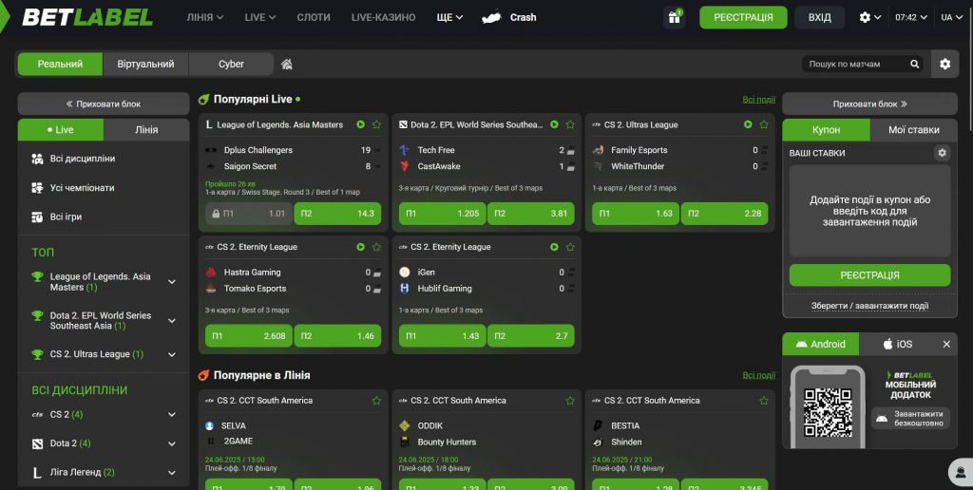Select the iOS app tab
This screenshot has height=490, width=973.
pyautogui.click(x=898, y=345)
